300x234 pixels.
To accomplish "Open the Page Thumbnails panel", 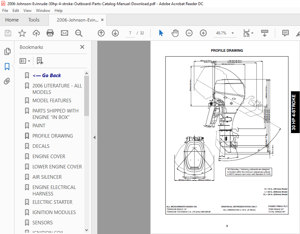I will click(7, 51).
